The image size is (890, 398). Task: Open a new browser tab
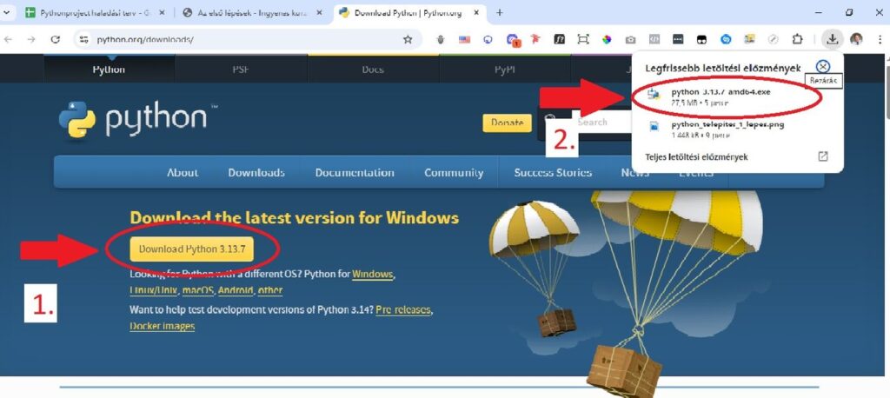coord(500,12)
